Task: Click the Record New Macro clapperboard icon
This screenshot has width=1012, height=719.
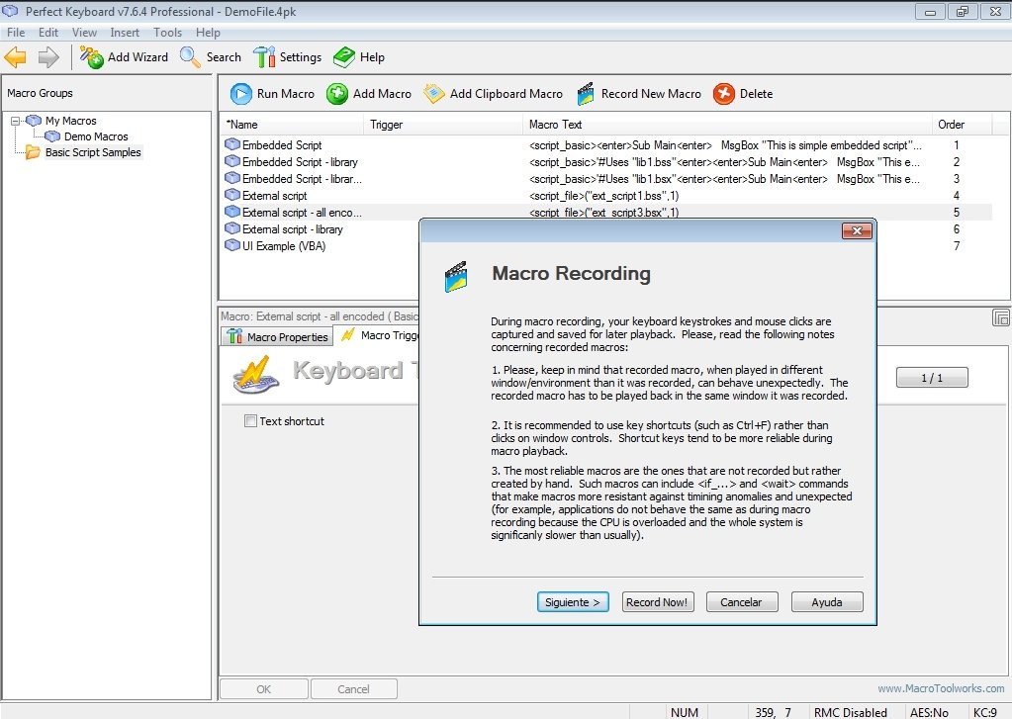Action: pos(586,94)
